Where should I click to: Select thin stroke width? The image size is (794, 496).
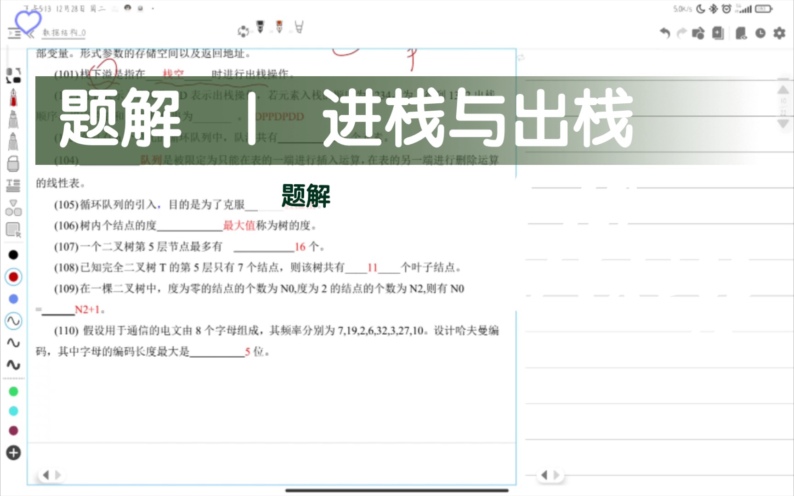coord(13,321)
